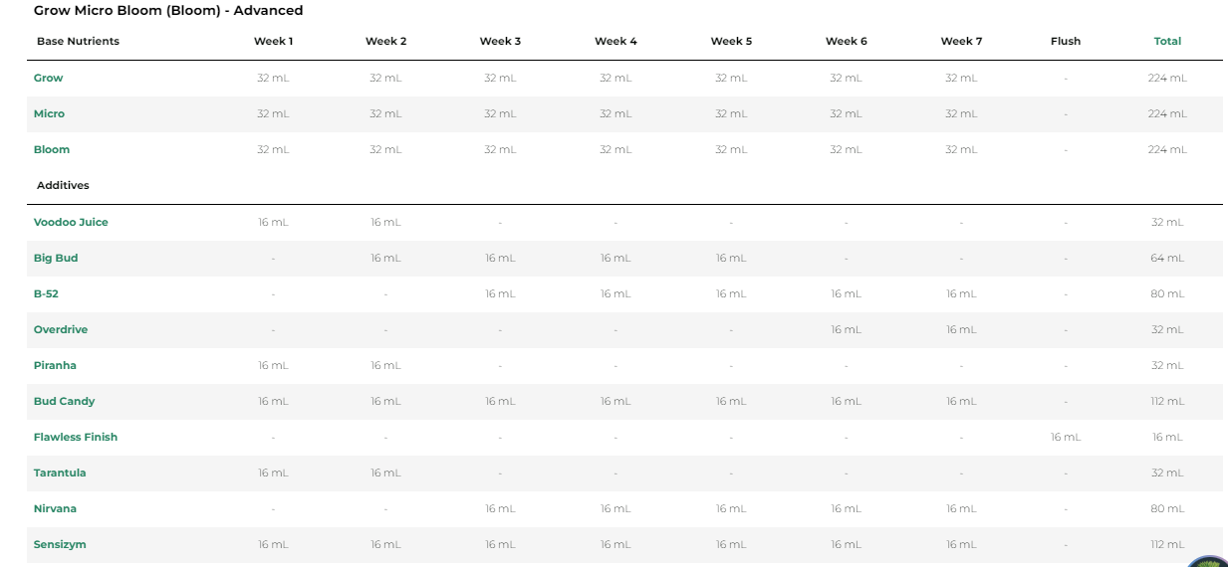
Task: Click the Flawless Finish link
Action: pos(76,437)
